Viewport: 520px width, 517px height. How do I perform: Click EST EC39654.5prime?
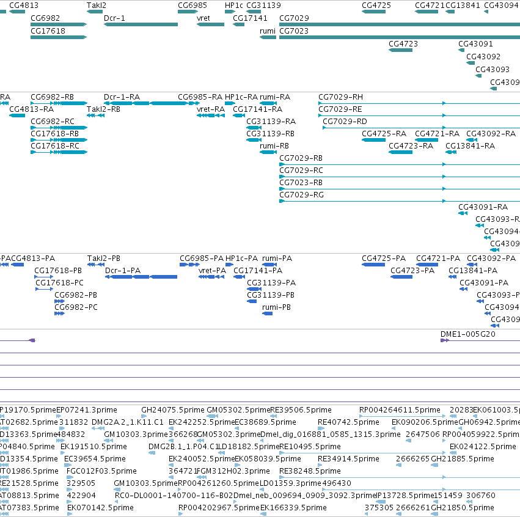95,459
